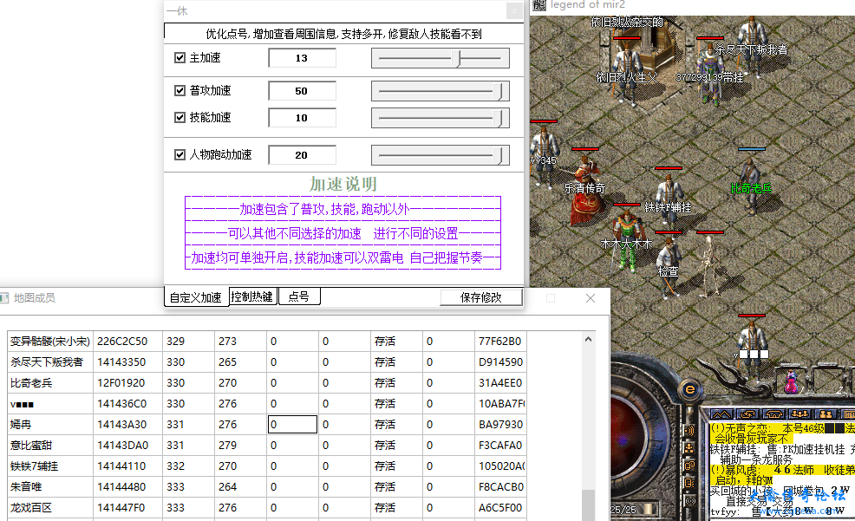Switch to the 点号 tab
This screenshot has height=521, width=855.
tap(299, 296)
